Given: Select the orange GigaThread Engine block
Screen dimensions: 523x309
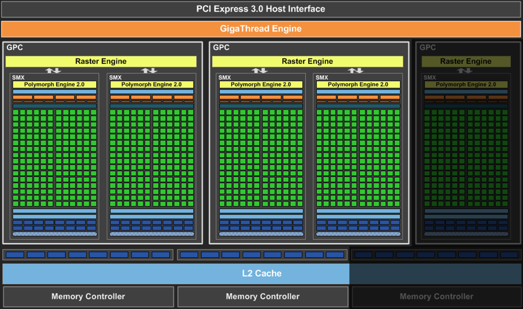Looking at the screenshot, I should (261, 29).
